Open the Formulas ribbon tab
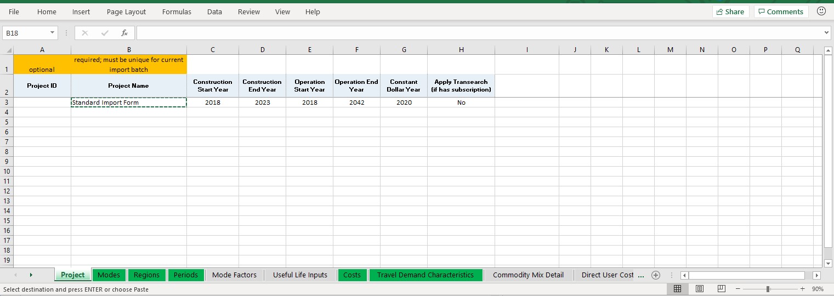This screenshot has width=834, height=296. coord(177,12)
